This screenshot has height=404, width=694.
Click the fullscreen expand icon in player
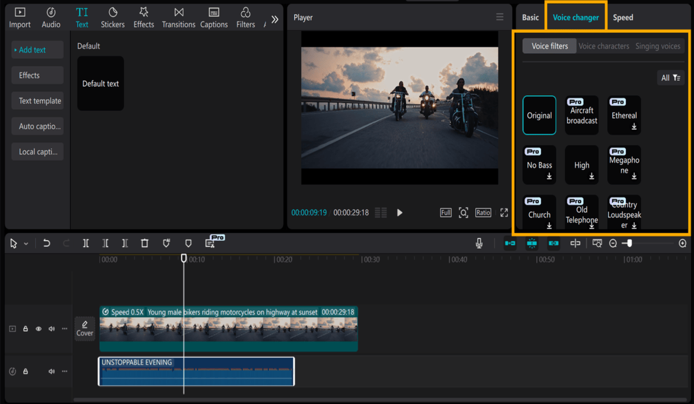[x=504, y=212]
